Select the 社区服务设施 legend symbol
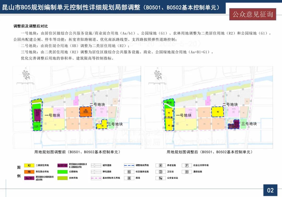282x197 pixels. [x=129, y=172]
